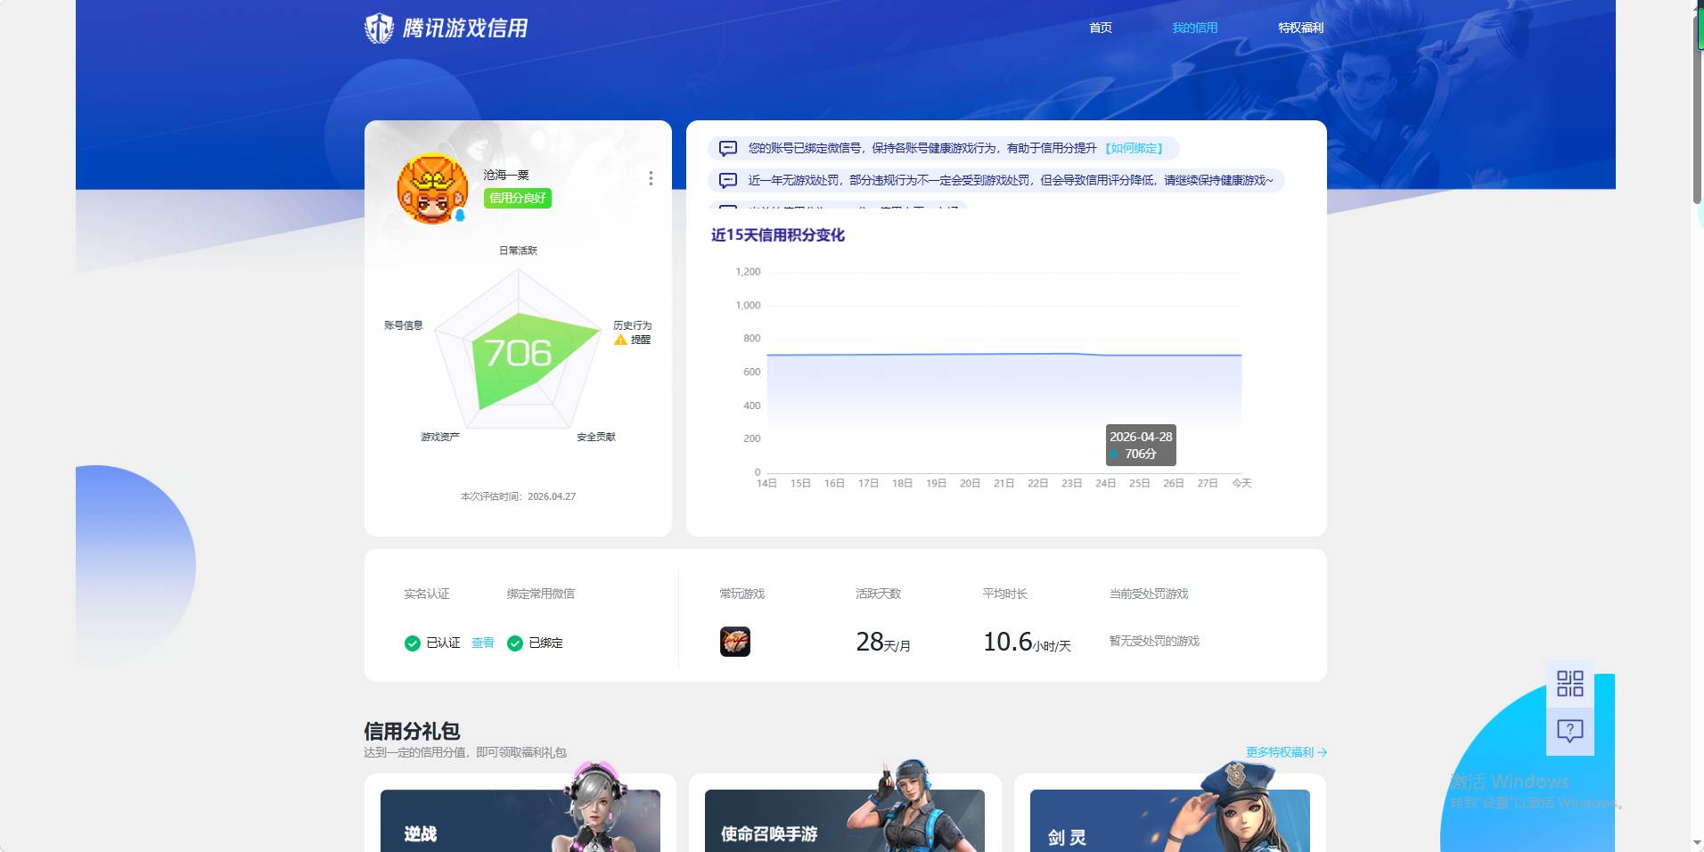This screenshot has width=1704, height=852.
Task: Click the QR code icon on floating sidebar
Action: (1570, 684)
